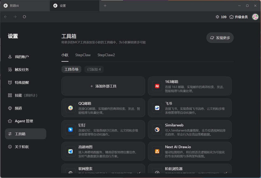Click the 频道 sidebar icon
Image resolution: width=261 pixels, height=178 pixels.
(x=10, y=108)
